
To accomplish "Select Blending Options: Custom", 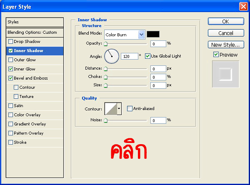I will click(x=35, y=32).
